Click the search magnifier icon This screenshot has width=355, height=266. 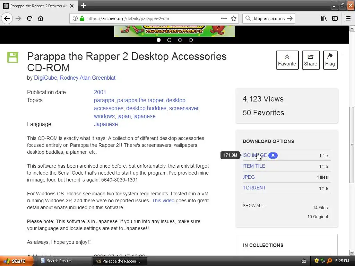coord(248,18)
